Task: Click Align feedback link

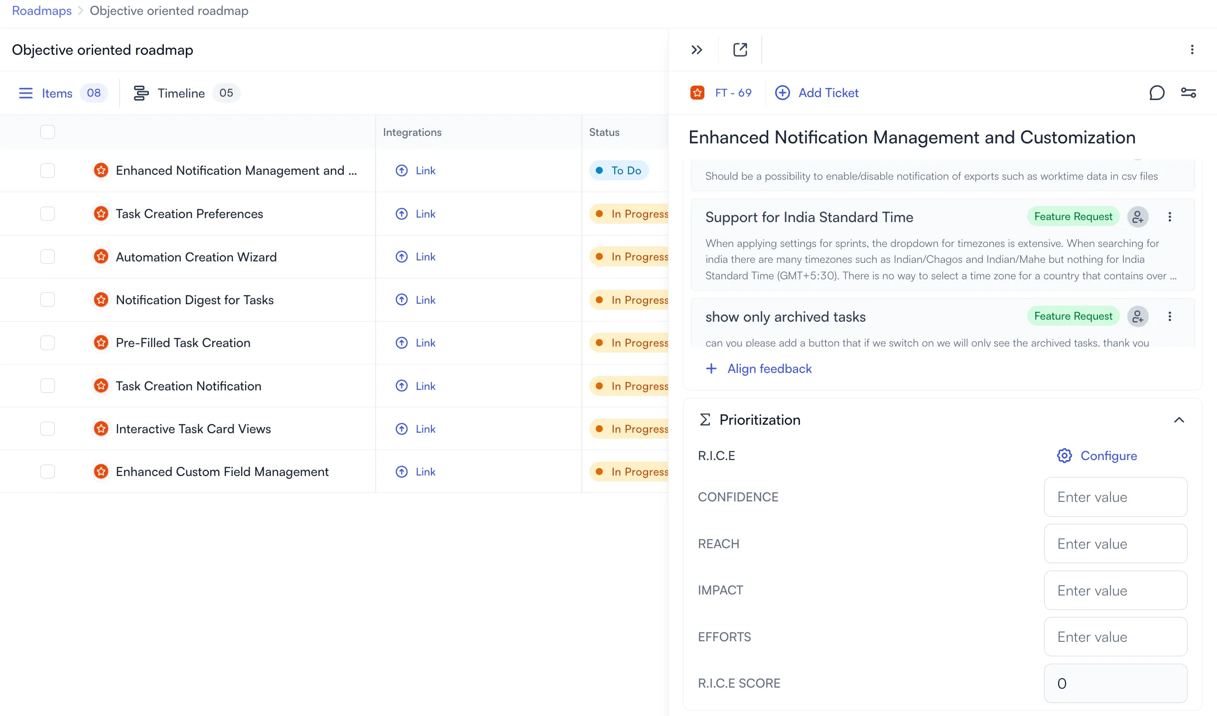Action: [x=759, y=368]
